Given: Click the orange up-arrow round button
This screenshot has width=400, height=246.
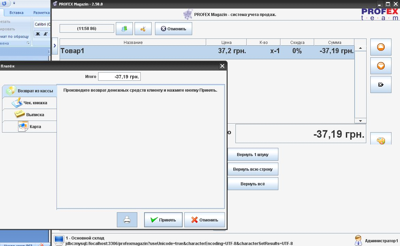Looking at the screenshot, I should click(x=381, y=47).
